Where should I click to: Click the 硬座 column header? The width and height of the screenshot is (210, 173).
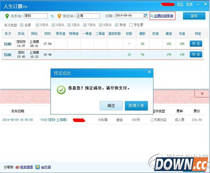pos(169,33)
